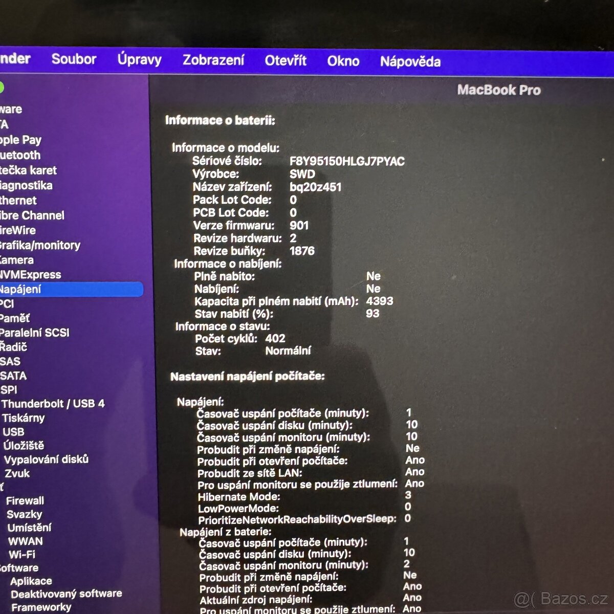Select the highlighted Napájení sidebar item
This screenshot has width=614, height=614.
pyautogui.click(x=71, y=289)
